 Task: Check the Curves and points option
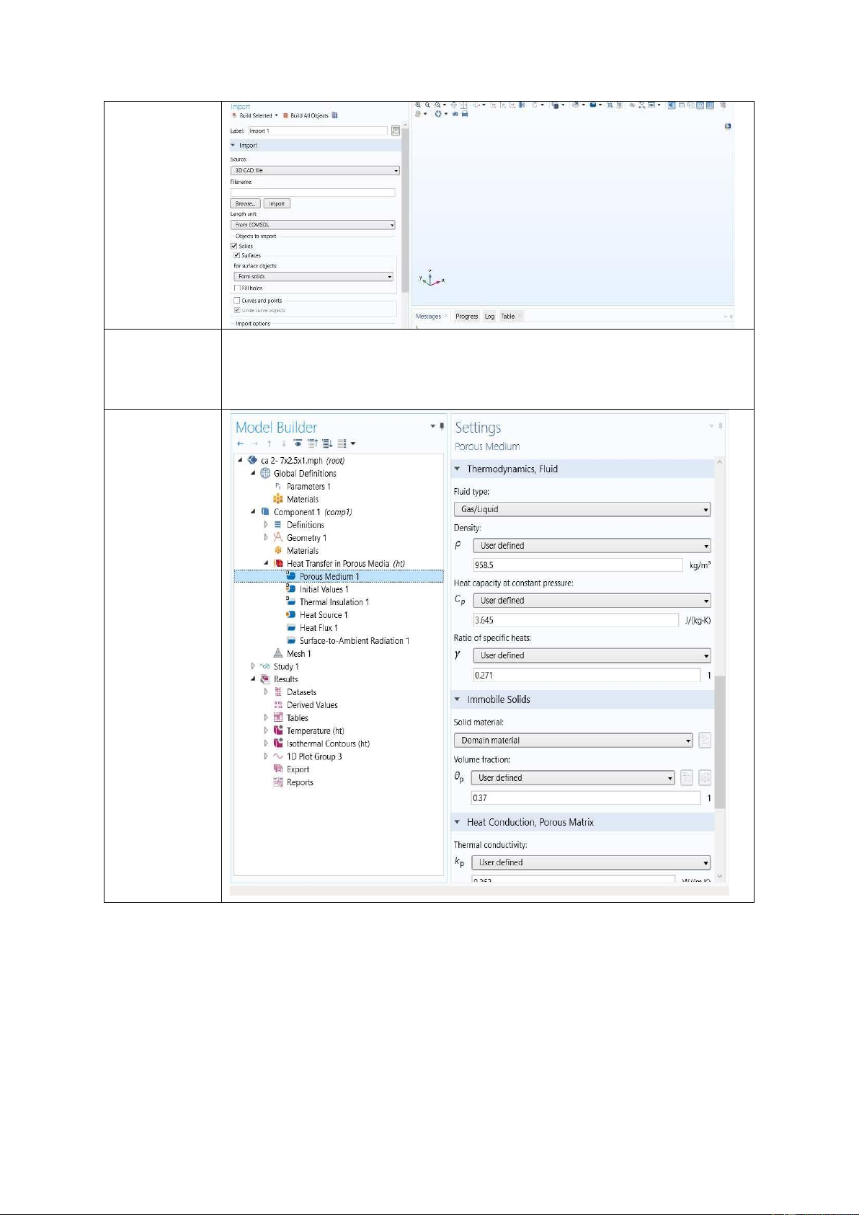click(236, 301)
